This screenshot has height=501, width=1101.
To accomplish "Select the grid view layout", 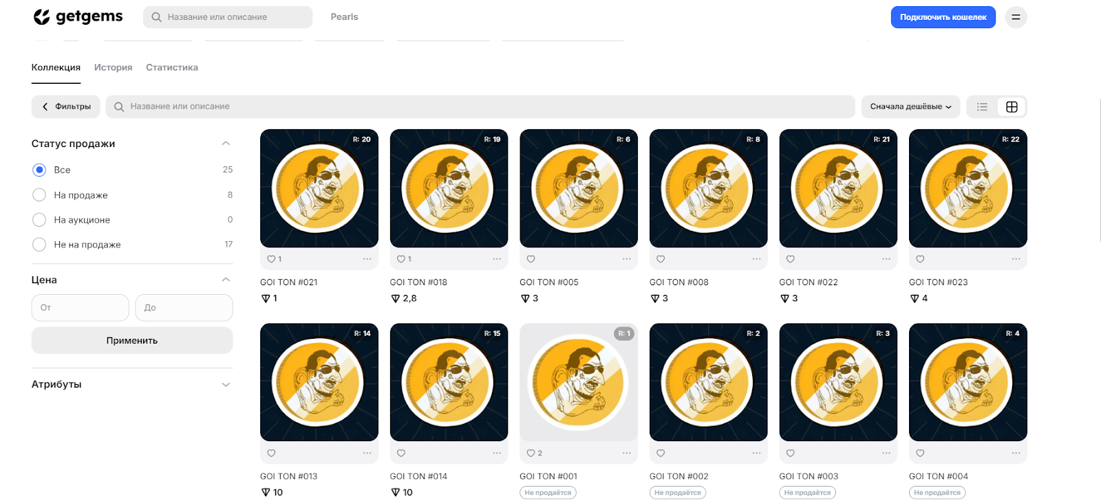I will tap(1012, 107).
